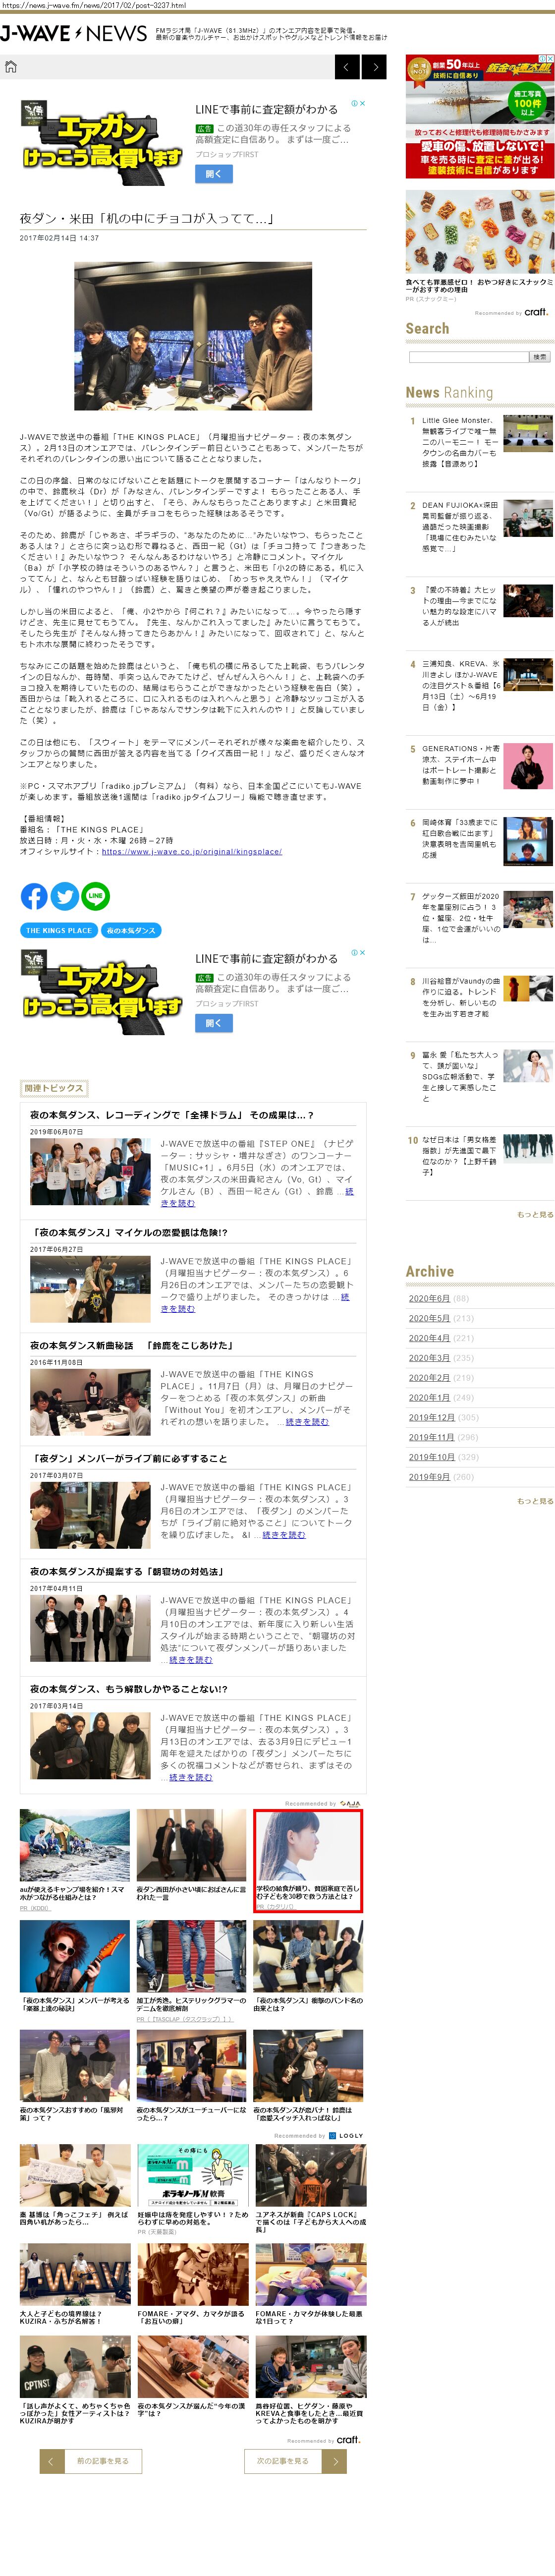Open the article's main studio photo
The width and height of the screenshot is (555, 2576).
click(193, 336)
